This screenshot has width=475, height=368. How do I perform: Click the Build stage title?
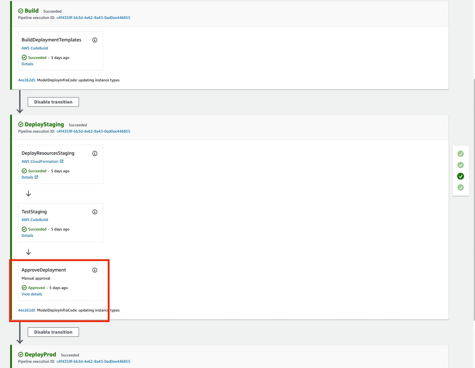coord(32,11)
